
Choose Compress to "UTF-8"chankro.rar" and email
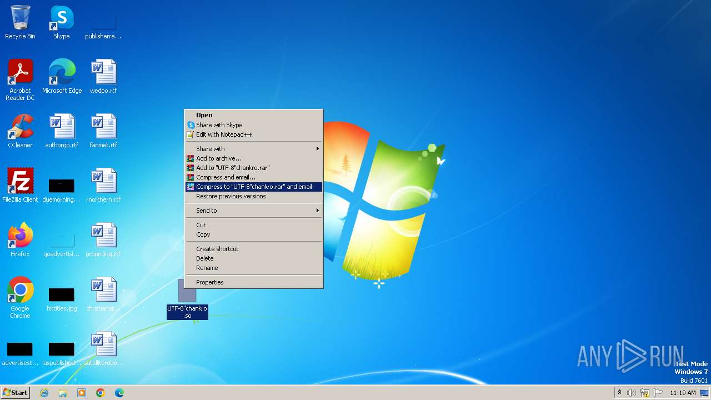tap(254, 187)
